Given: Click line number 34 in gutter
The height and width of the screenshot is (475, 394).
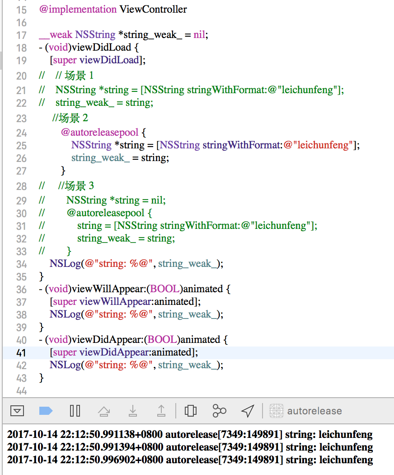Looking at the screenshot, I should (x=21, y=264).
